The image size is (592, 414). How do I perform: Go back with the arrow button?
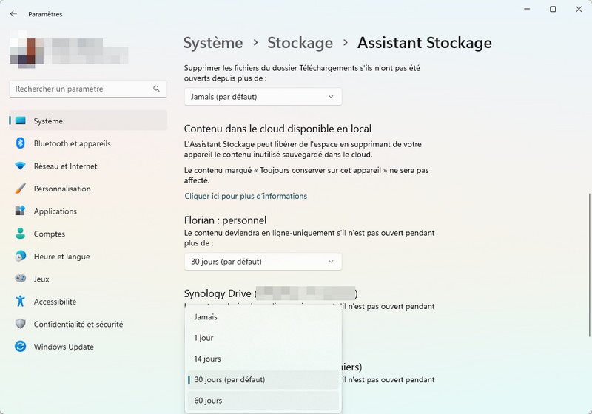point(13,14)
